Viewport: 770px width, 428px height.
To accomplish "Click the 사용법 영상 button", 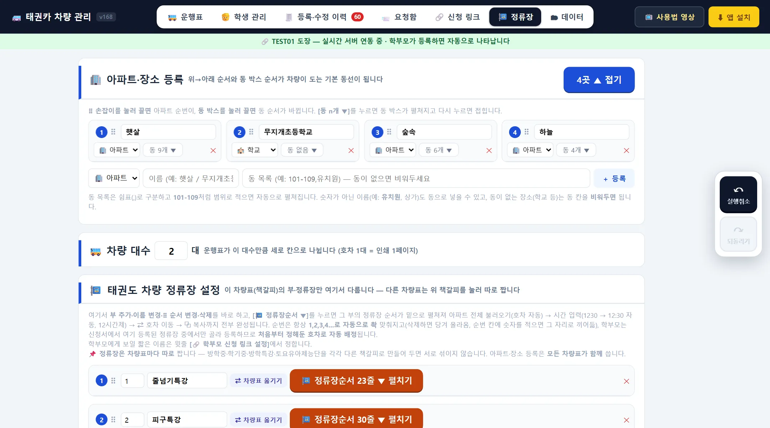I will click(669, 17).
